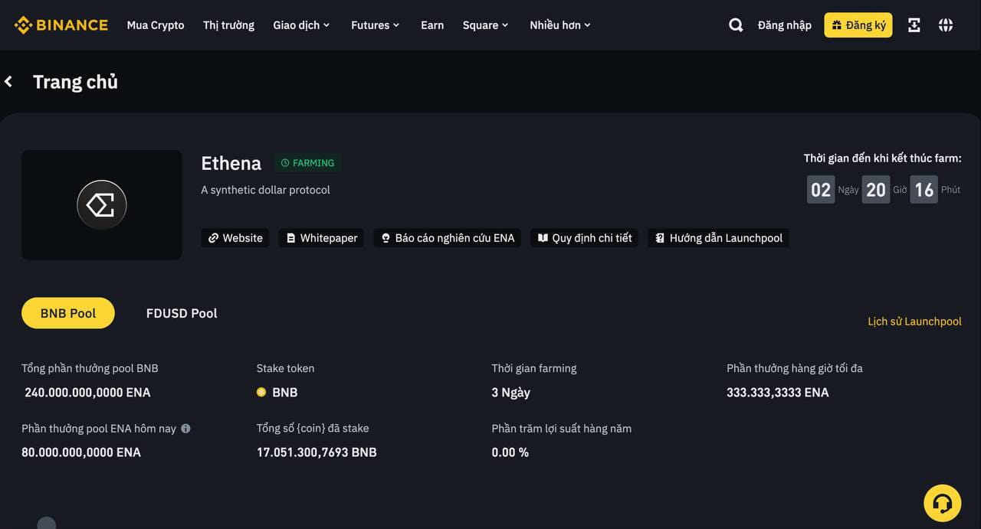This screenshot has width=981, height=529.
Task: Click the Whitepaper button
Action: click(320, 238)
